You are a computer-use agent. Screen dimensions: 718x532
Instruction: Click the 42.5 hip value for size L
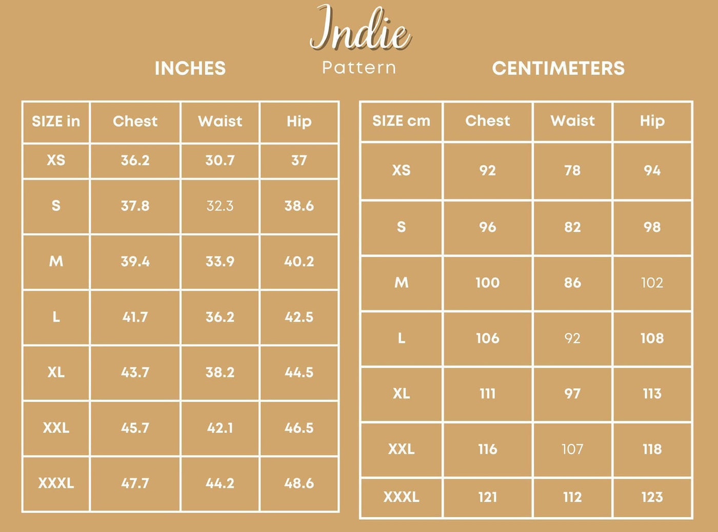pos(299,317)
